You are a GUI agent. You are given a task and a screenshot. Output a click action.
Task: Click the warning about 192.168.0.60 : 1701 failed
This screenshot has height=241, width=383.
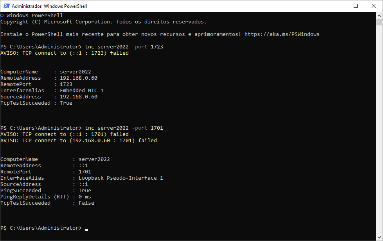point(79,141)
